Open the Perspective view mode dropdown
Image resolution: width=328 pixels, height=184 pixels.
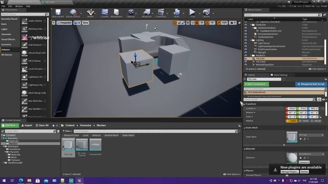(64, 22)
